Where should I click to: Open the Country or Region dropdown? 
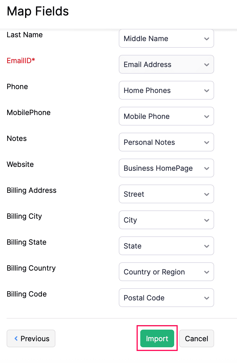(x=166, y=272)
